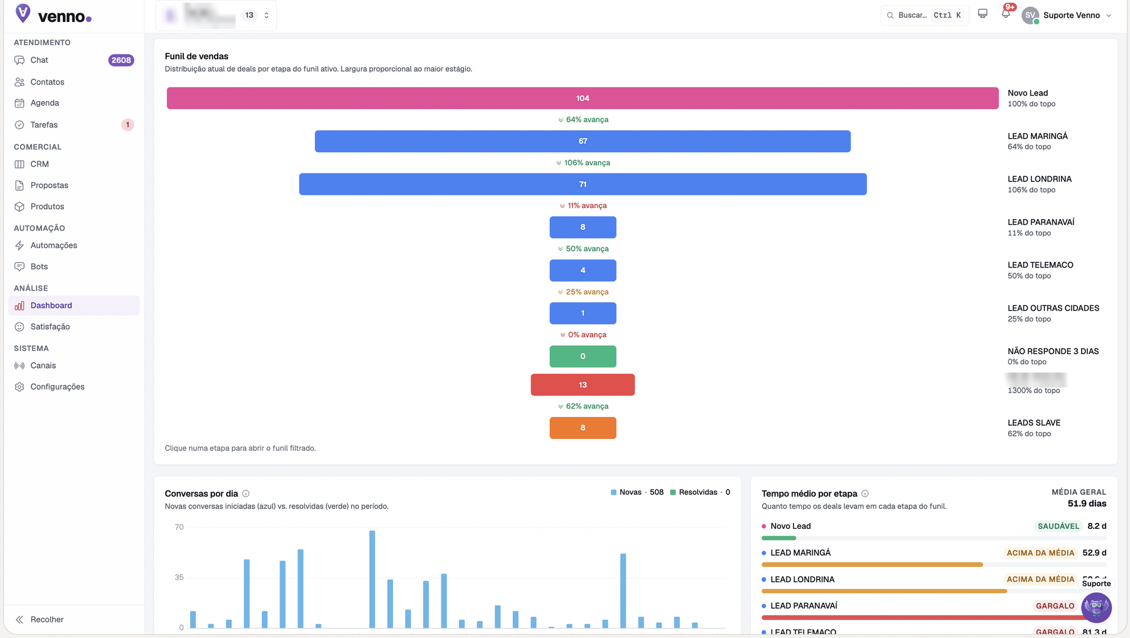Open the Chat section icon

tap(19, 60)
